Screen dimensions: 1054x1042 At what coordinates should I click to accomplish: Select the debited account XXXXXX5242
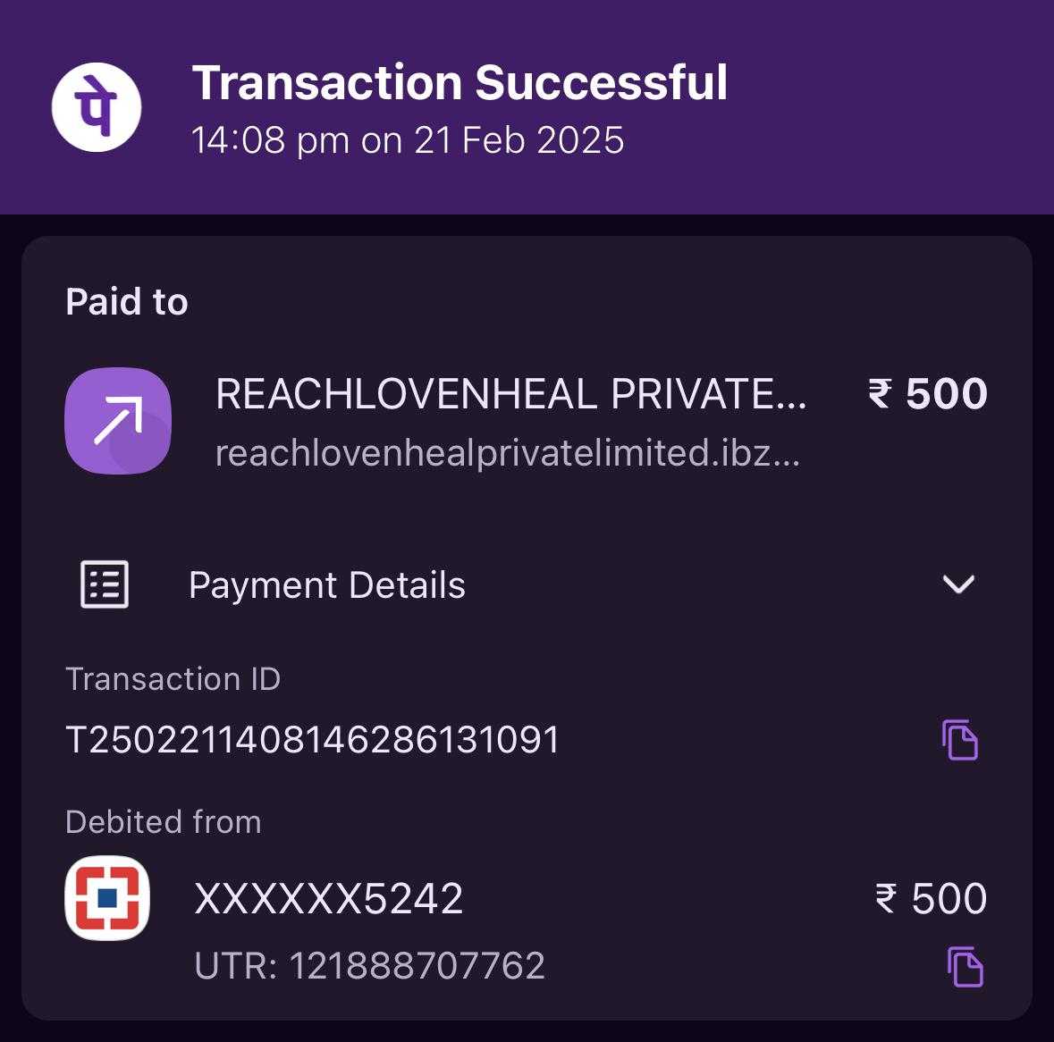click(x=329, y=898)
